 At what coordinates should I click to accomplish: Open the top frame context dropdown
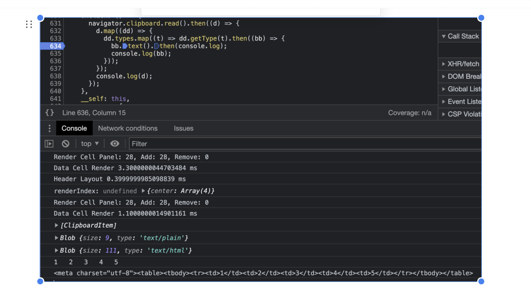[x=90, y=144]
